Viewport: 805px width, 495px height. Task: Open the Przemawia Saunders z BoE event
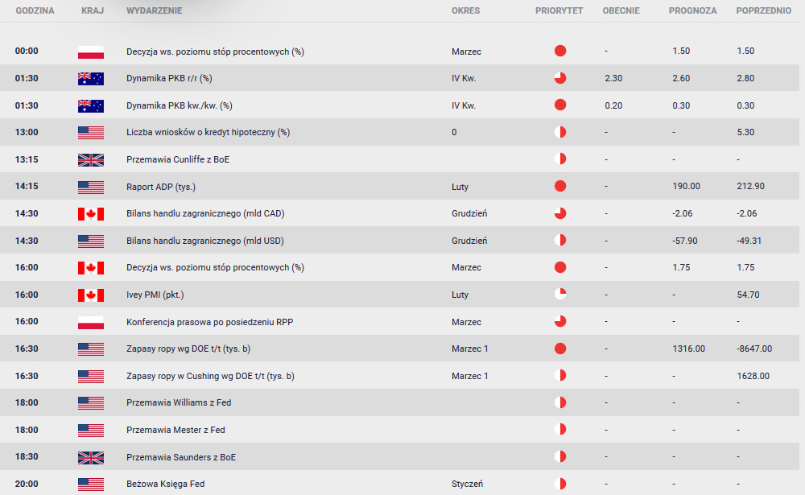click(x=181, y=457)
